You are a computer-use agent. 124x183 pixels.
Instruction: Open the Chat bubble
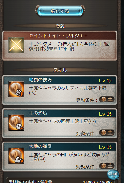tap(113, 175)
